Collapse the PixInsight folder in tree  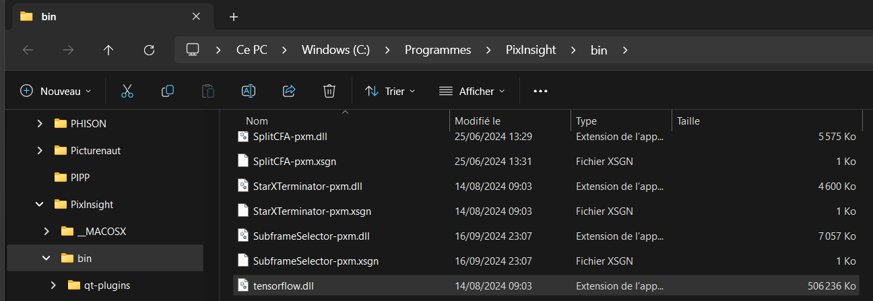coord(40,205)
